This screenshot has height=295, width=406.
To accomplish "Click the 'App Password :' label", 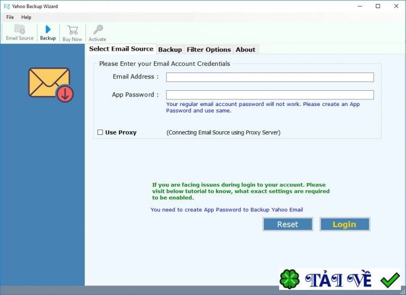I will (x=135, y=95).
